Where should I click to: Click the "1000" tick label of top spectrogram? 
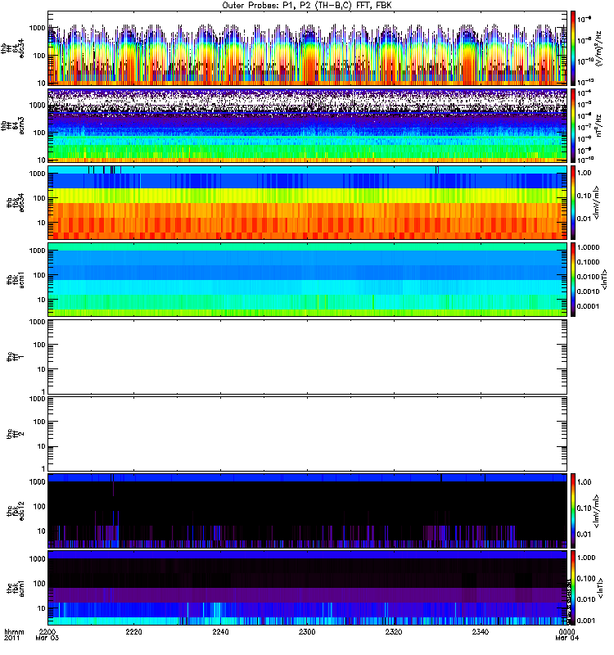[x=37, y=28]
